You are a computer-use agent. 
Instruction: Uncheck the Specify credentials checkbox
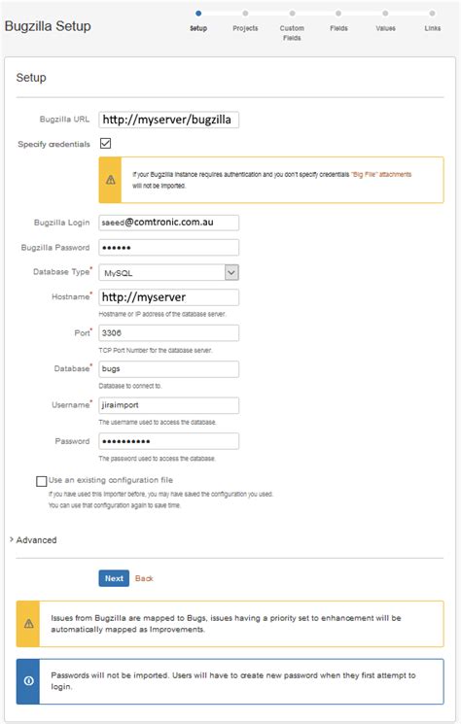pyautogui.click(x=105, y=143)
